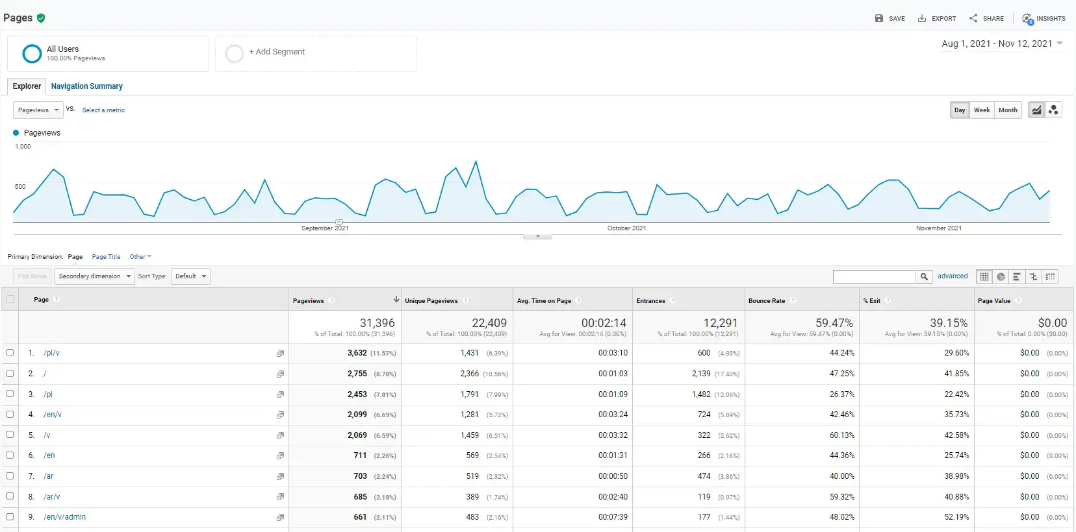Click the help icon next to Bounce Rate column

click(x=793, y=300)
